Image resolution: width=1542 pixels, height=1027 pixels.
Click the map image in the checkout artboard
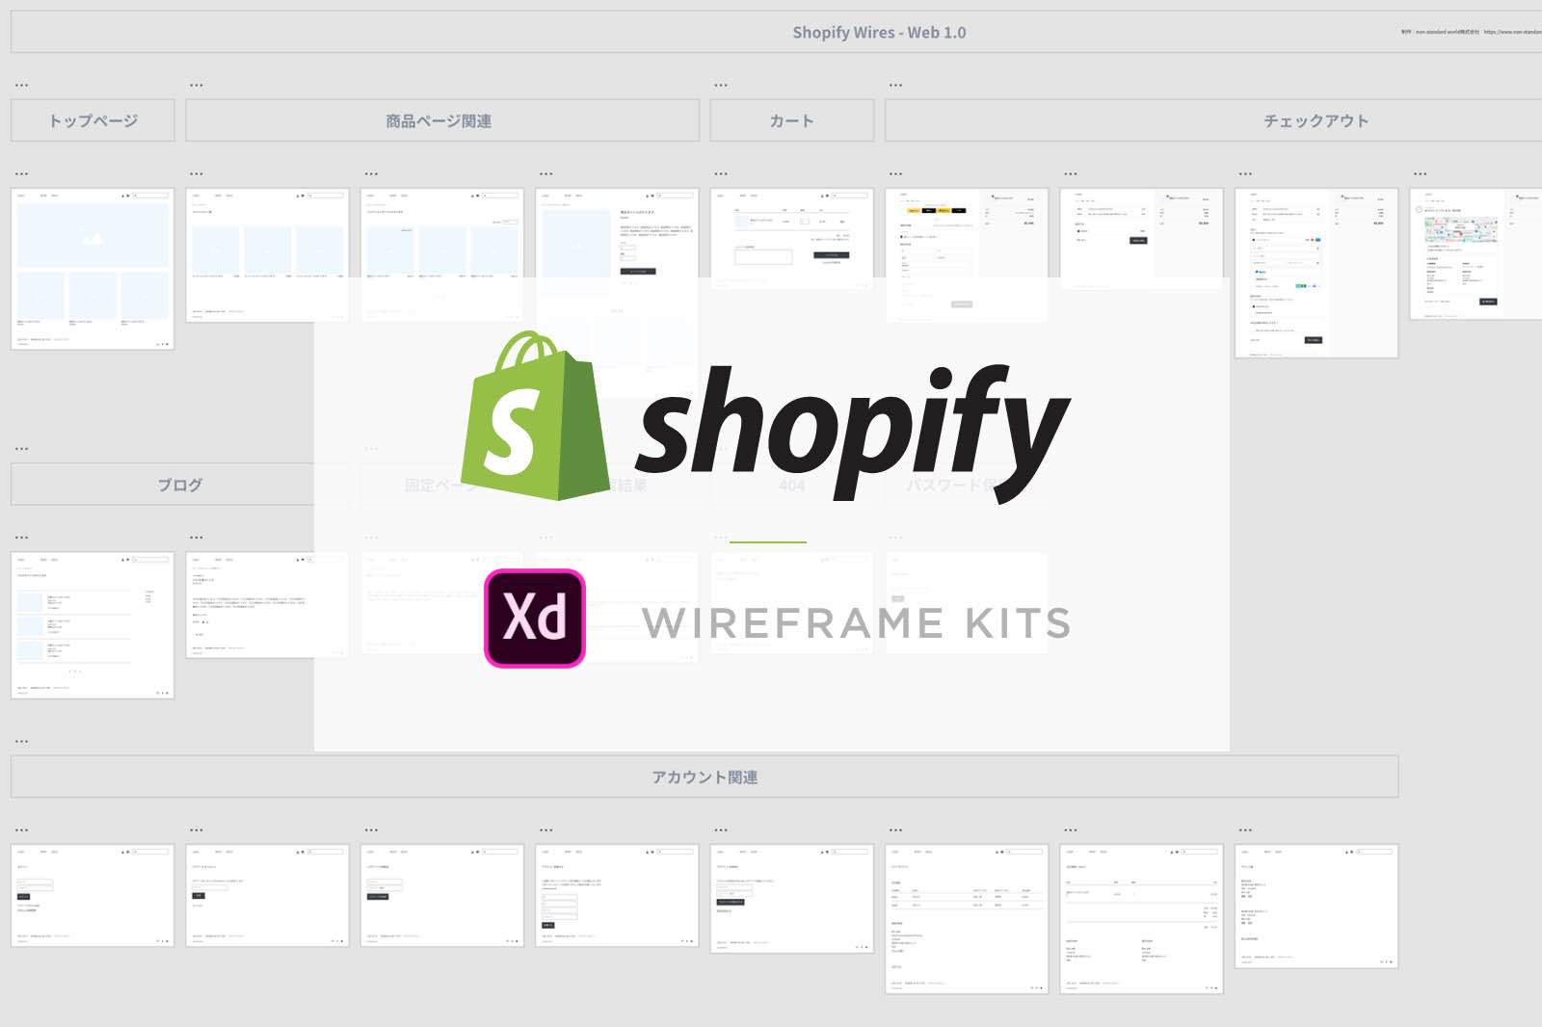click(x=1461, y=229)
